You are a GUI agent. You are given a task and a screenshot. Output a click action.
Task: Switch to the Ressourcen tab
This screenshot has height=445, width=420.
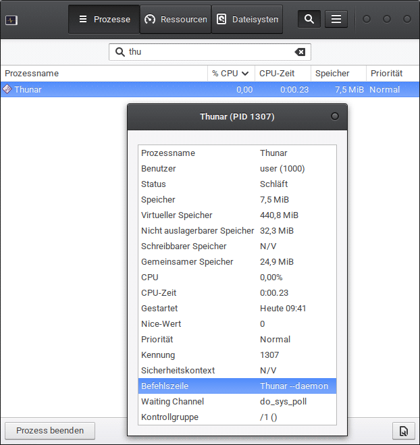point(176,20)
